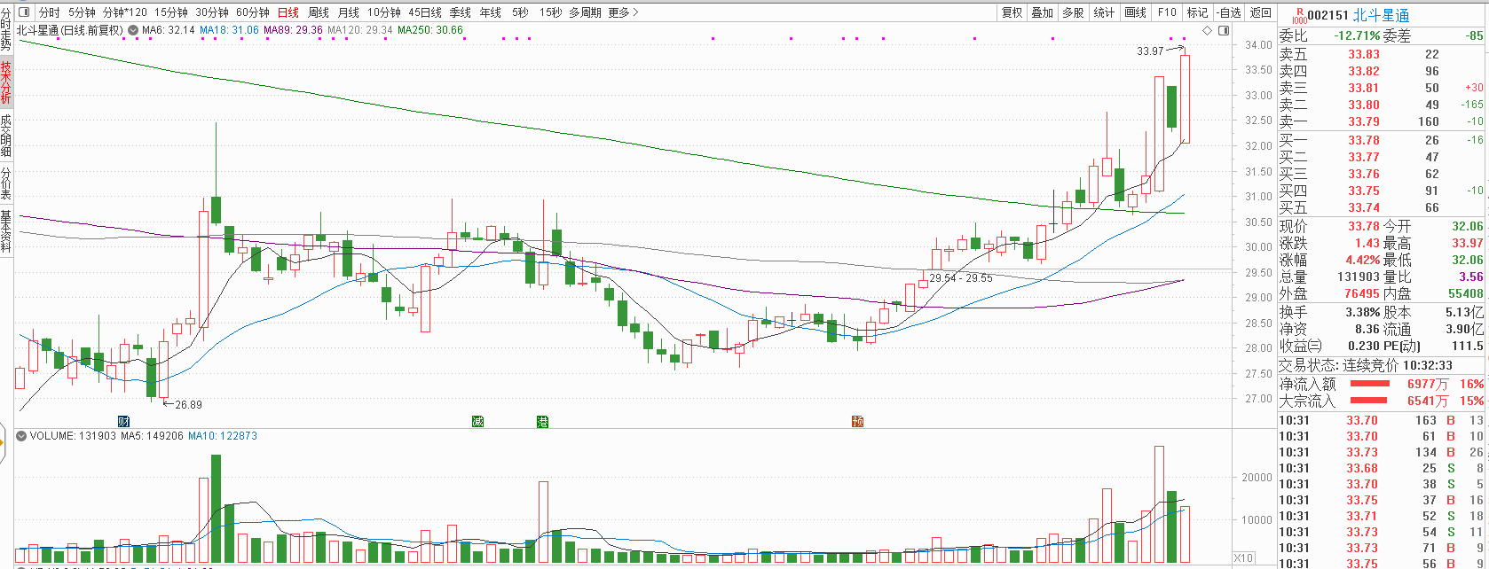Click the MA120: 29.34 indicator label
The height and width of the screenshot is (569, 1489).
(359, 30)
